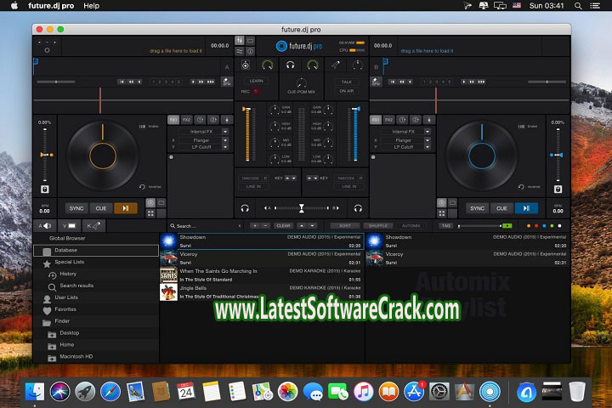612x408 pixels.
Task: Click the info icon next to the future.dj logo
Action: pyautogui.click(x=250, y=51)
